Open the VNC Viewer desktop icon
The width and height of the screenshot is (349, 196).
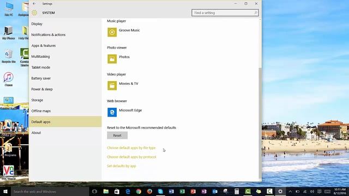tap(9, 172)
